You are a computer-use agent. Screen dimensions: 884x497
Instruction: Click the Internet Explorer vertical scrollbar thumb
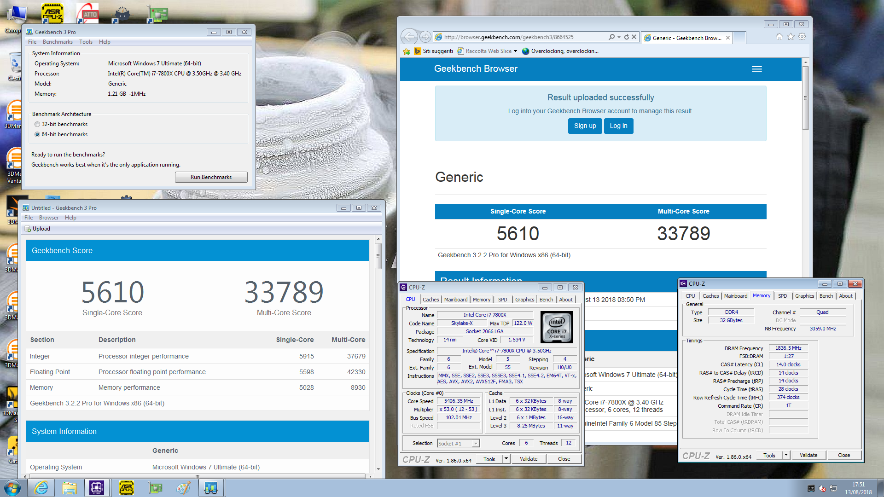[805, 98]
